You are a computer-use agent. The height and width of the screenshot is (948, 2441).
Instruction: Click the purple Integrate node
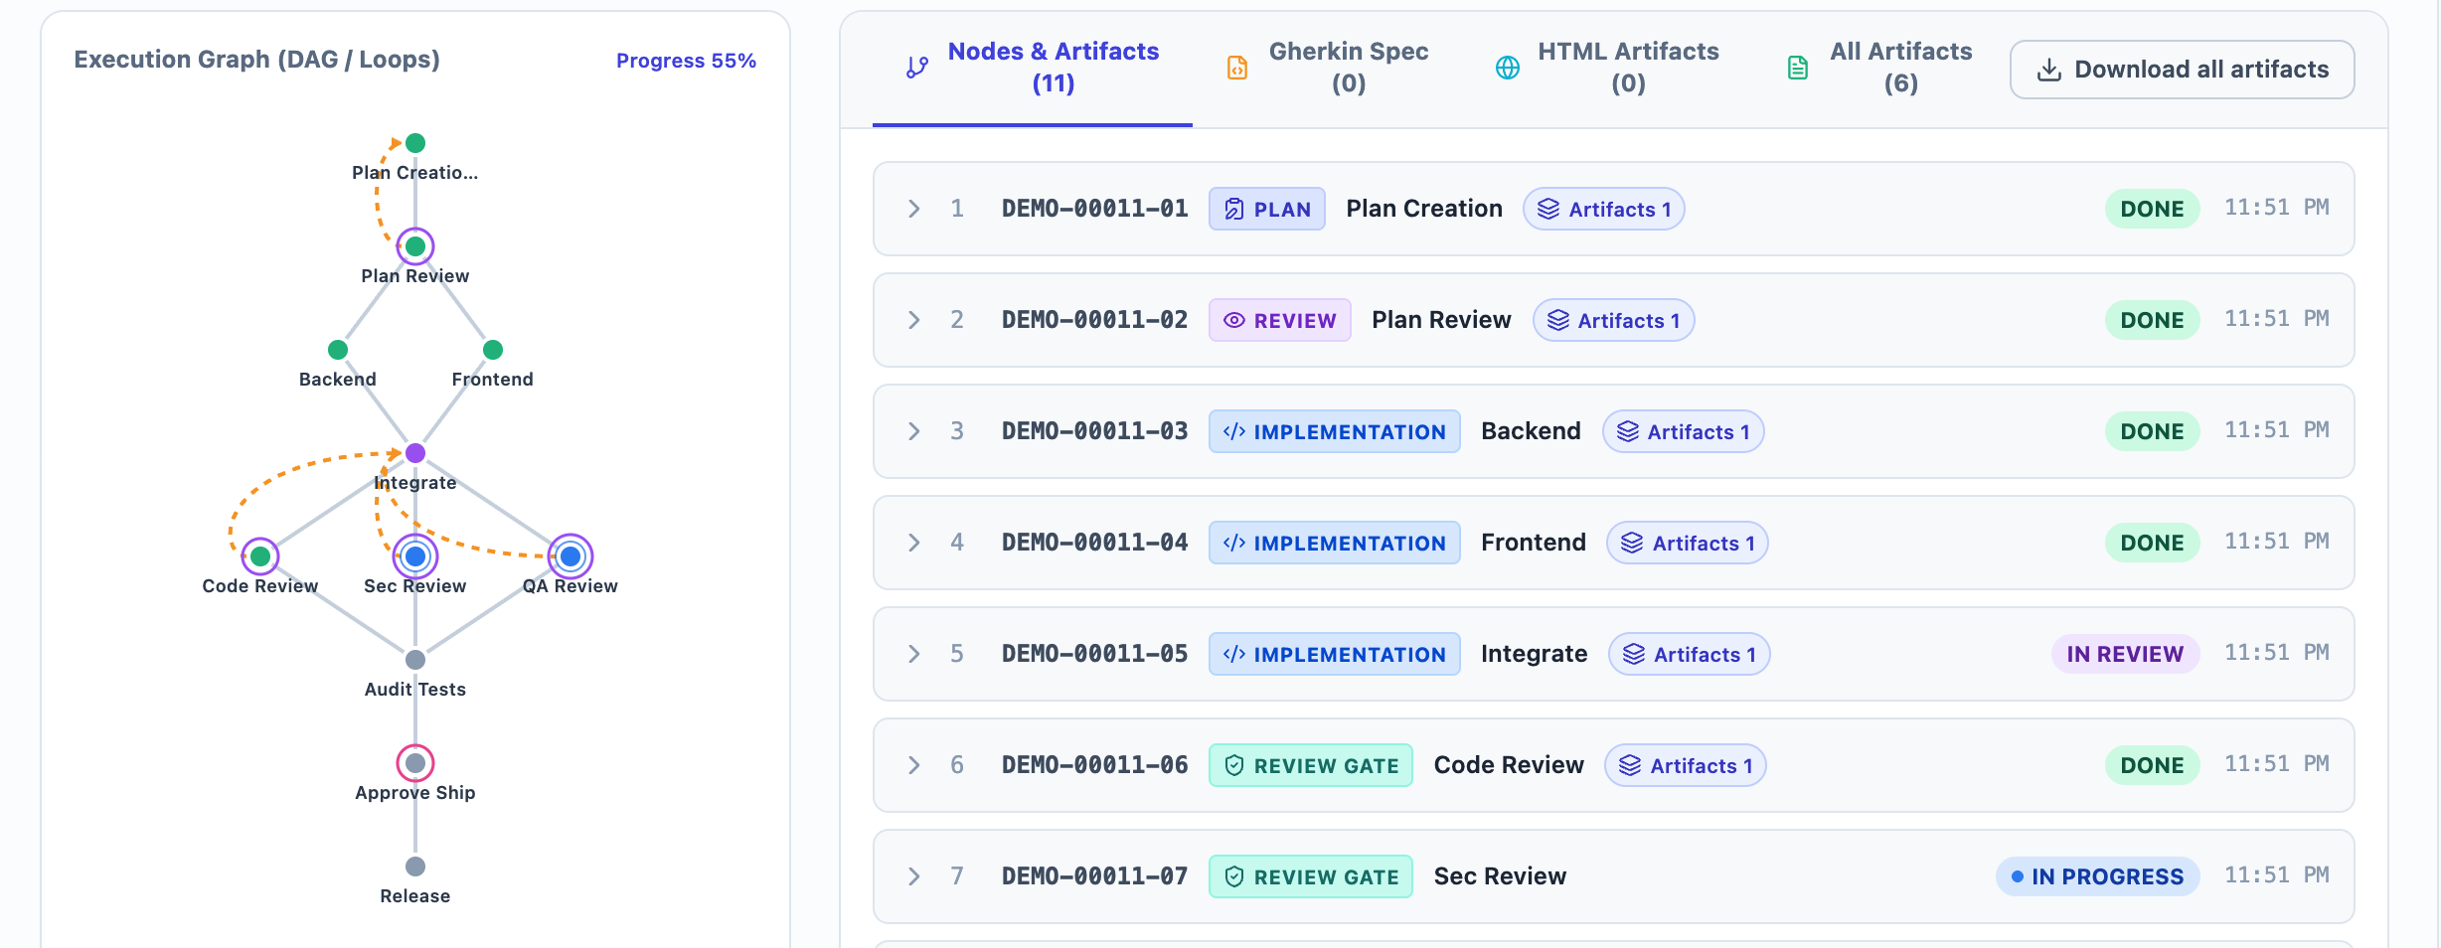point(415,453)
